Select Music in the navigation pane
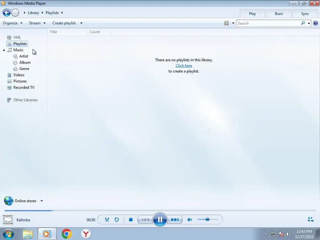 tap(16, 50)
